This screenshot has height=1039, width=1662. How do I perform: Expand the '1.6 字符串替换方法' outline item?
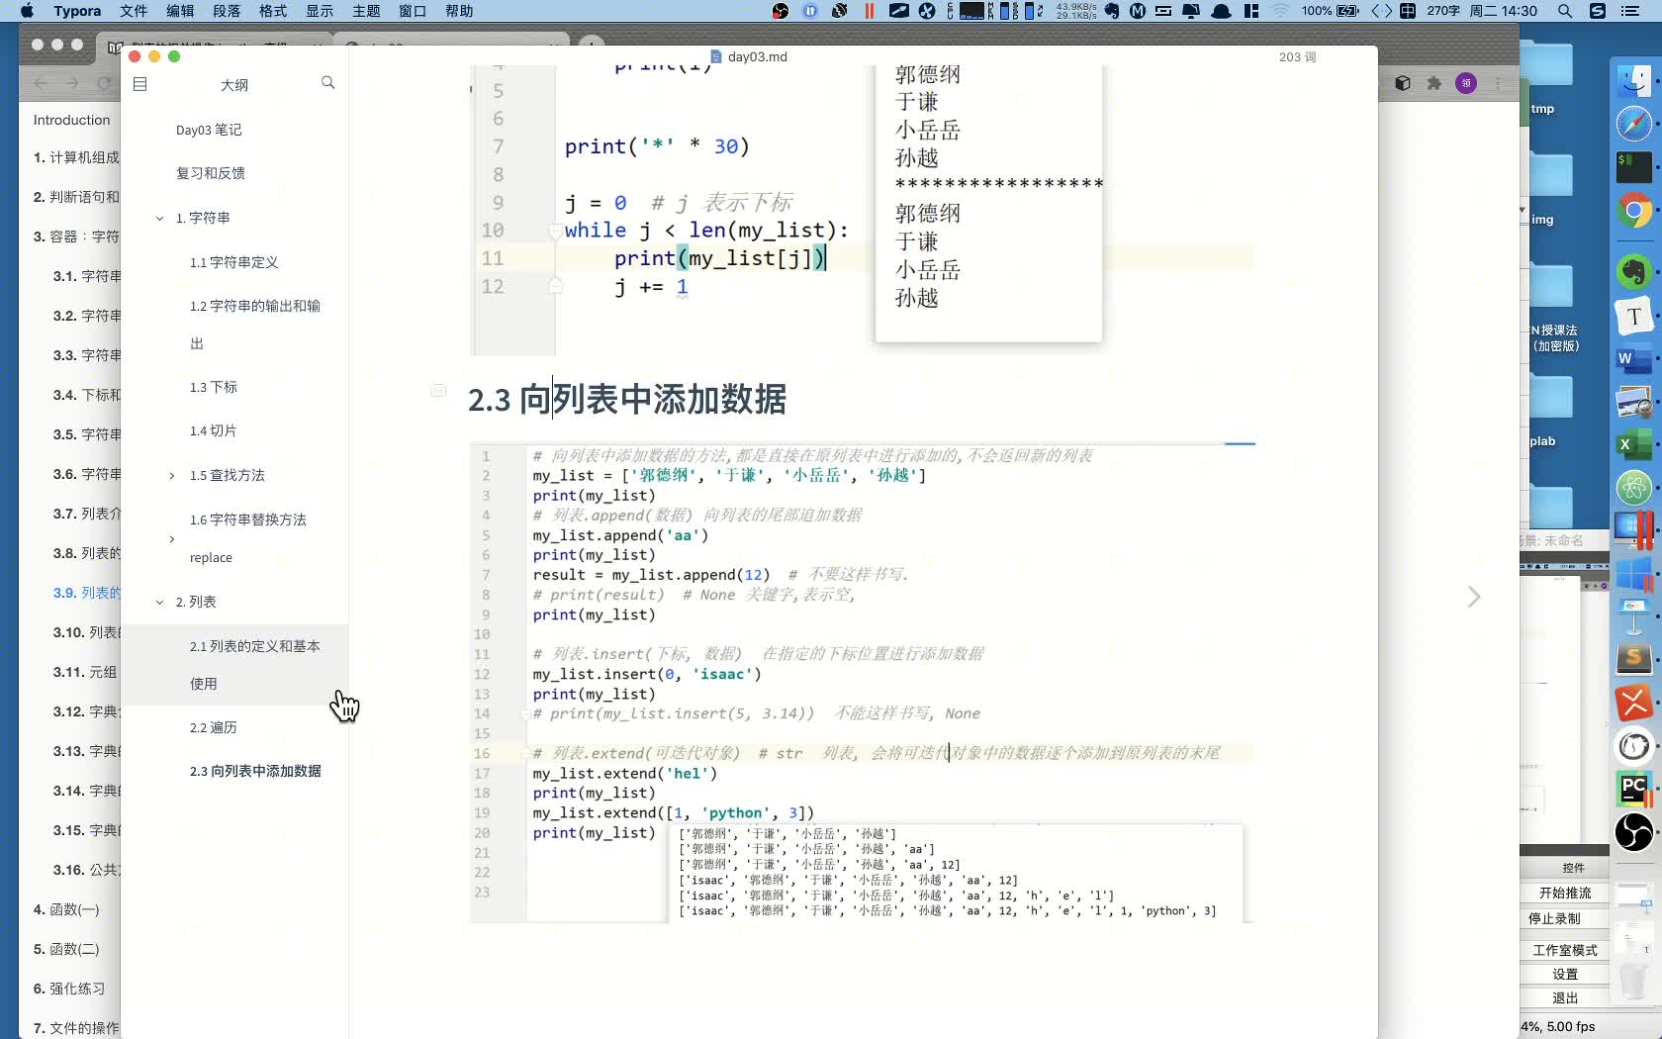pyautogui.click(x=172, y=539)
